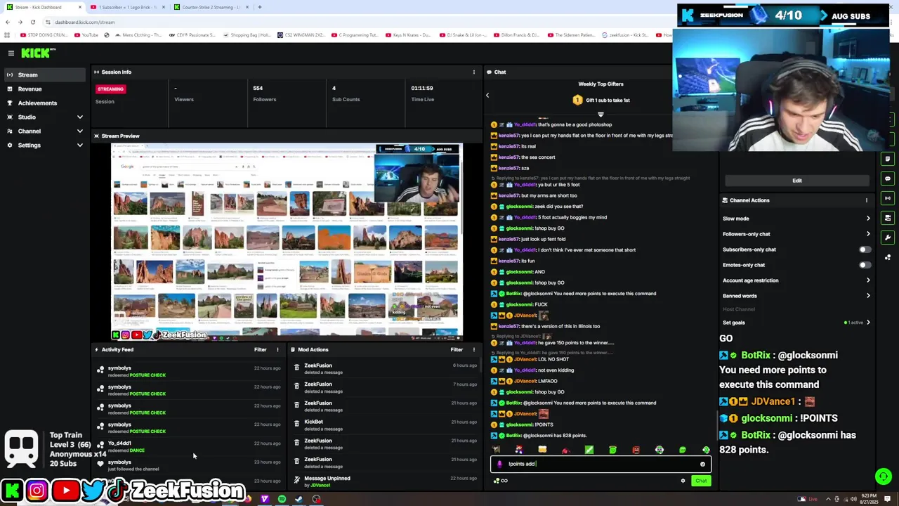The height and width of the screenshot is (506, 899).
Task: Click YouTube icon in bottom social overlay
Action: tap(65, 490)
